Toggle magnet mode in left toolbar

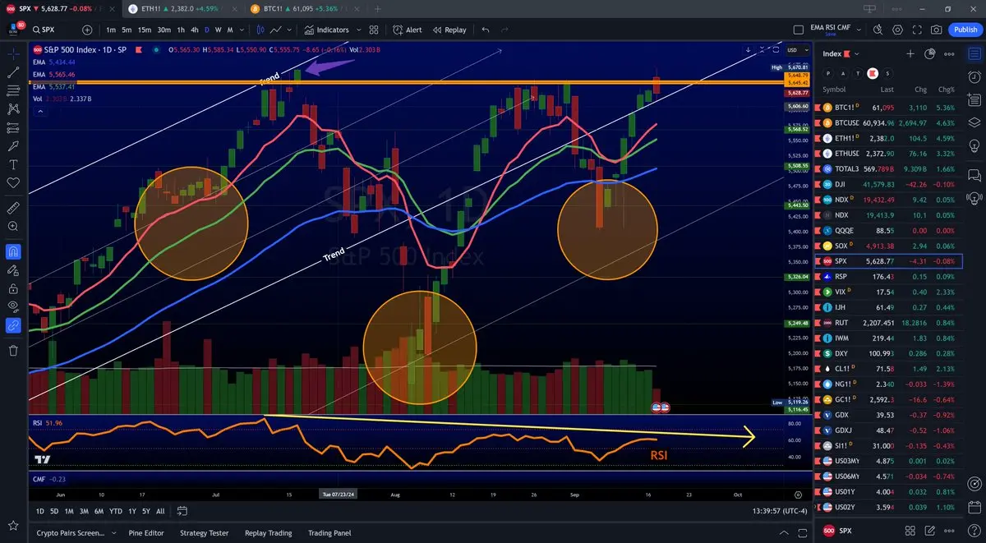(13, 252)
